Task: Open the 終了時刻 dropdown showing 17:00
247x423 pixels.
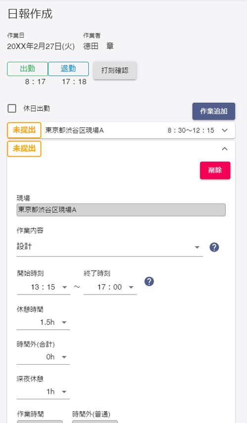Action: pyautogui.click(x=110, y=287)
